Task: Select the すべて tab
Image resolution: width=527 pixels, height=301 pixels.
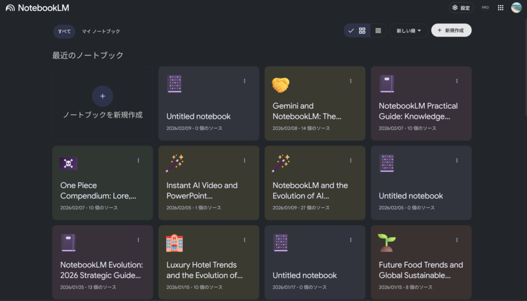Action: coord(64,31)
